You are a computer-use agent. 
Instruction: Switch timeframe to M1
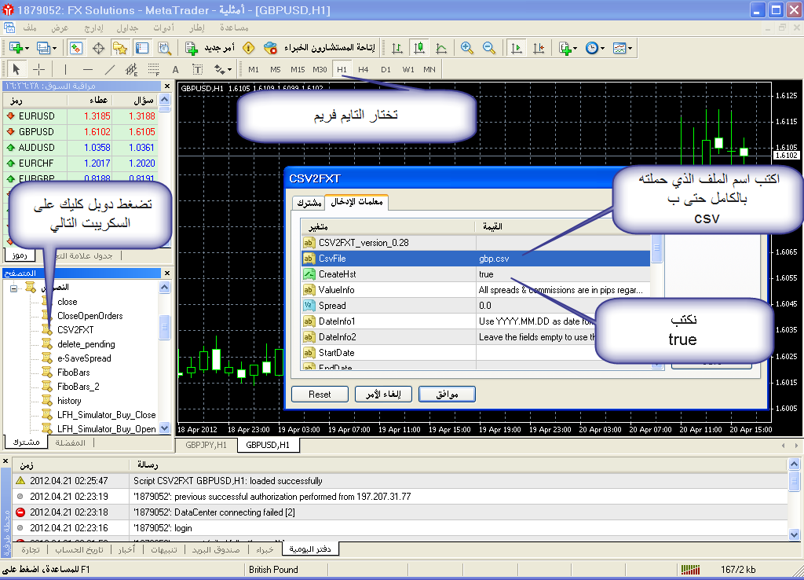(254, 69)
